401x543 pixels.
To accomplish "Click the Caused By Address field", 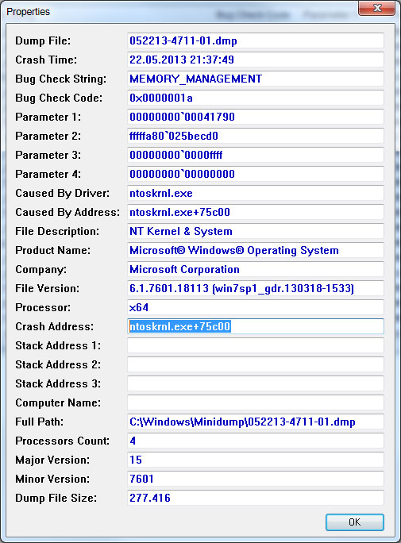I will (256, 212).
